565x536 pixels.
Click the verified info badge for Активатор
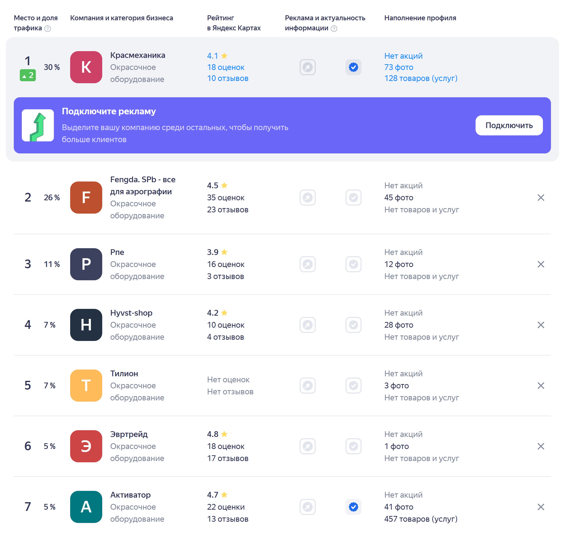[353, 507]
